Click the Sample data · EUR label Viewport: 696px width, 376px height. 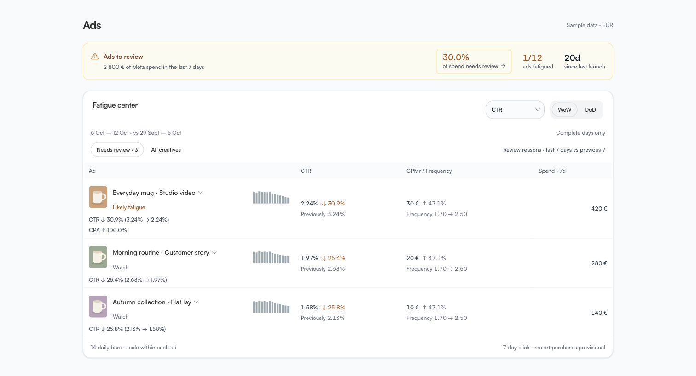pos(590,25)
